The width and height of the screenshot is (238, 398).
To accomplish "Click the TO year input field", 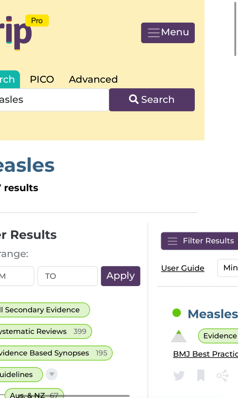I will (x=67, y=276).
